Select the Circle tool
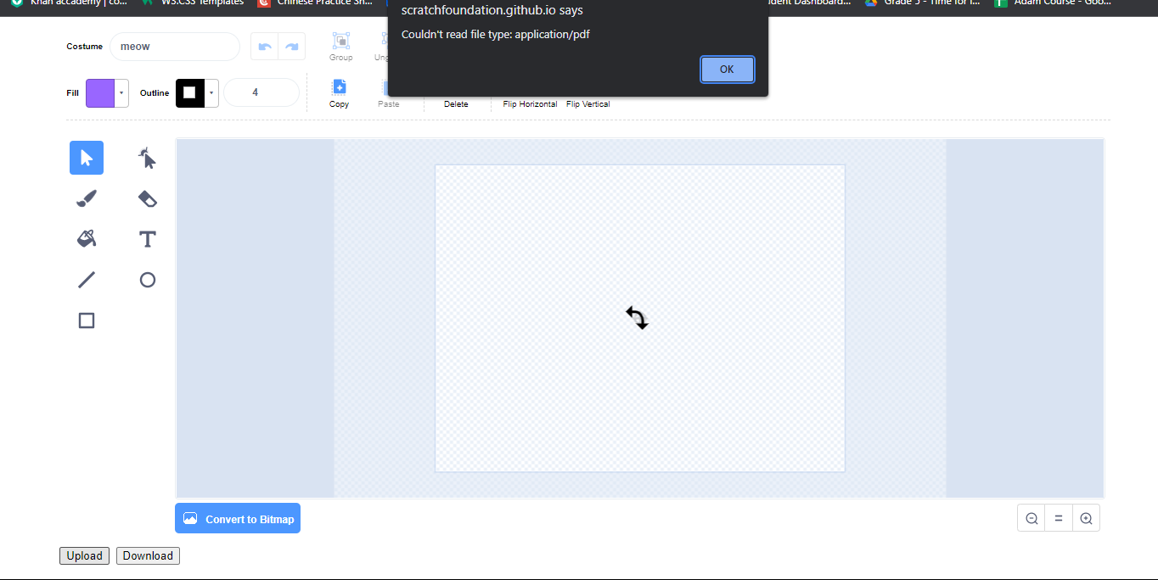 [x=147, y=279]
